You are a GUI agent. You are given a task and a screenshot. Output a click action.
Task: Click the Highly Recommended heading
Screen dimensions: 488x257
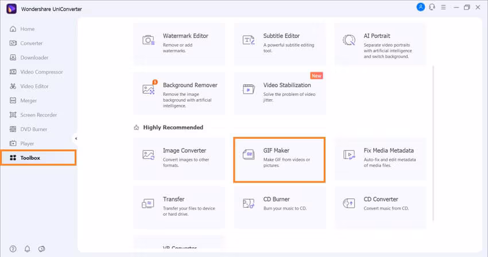coord(173,127)
